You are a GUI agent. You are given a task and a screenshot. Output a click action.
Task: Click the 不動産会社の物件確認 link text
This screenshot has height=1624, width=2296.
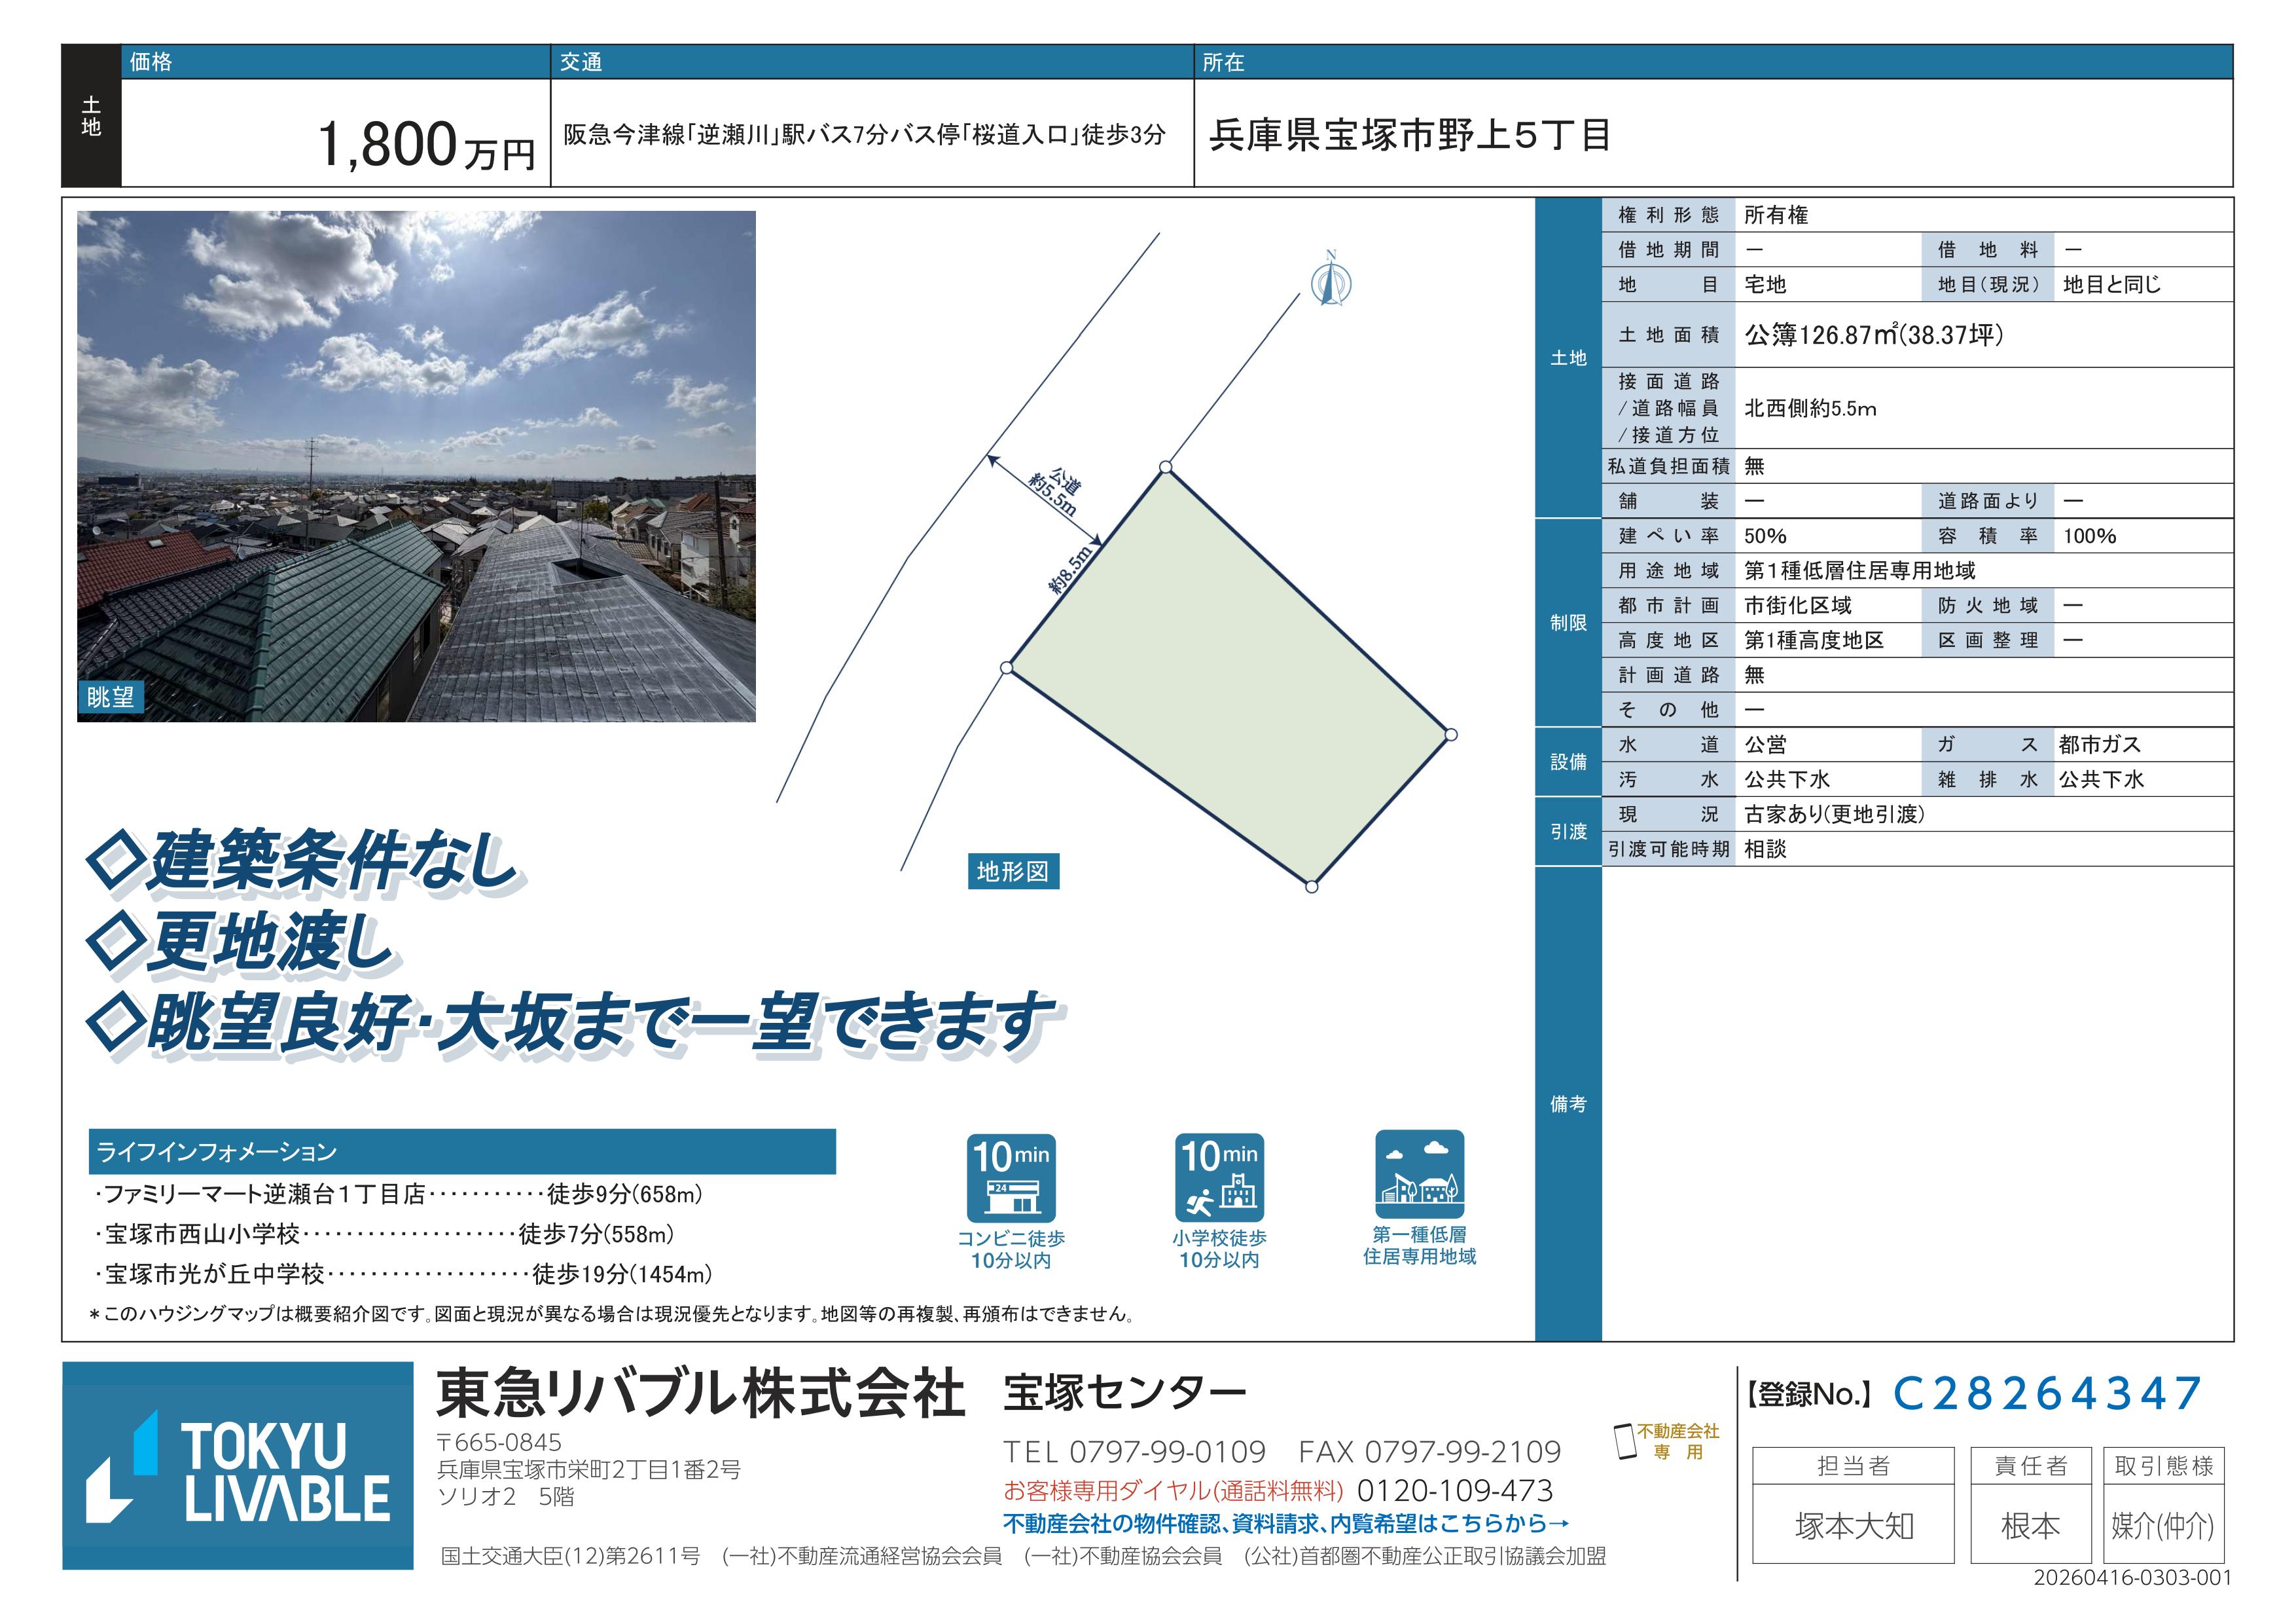pos(1285,1524)
